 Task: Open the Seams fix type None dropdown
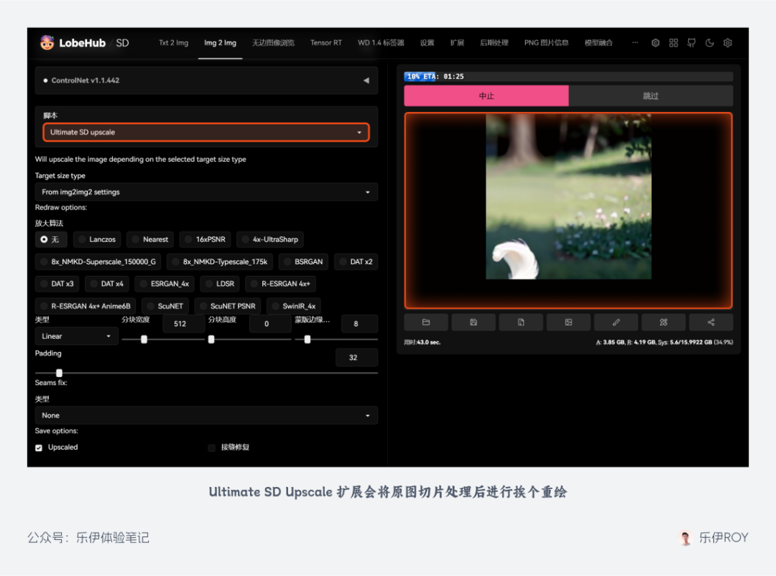tap(206, 415)
